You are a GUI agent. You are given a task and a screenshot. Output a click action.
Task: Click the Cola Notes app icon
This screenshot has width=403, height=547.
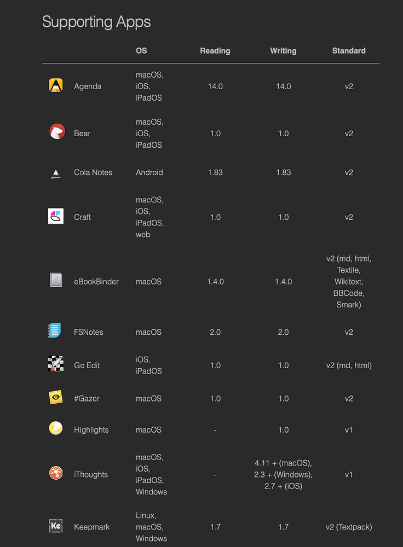pos(56,173)
